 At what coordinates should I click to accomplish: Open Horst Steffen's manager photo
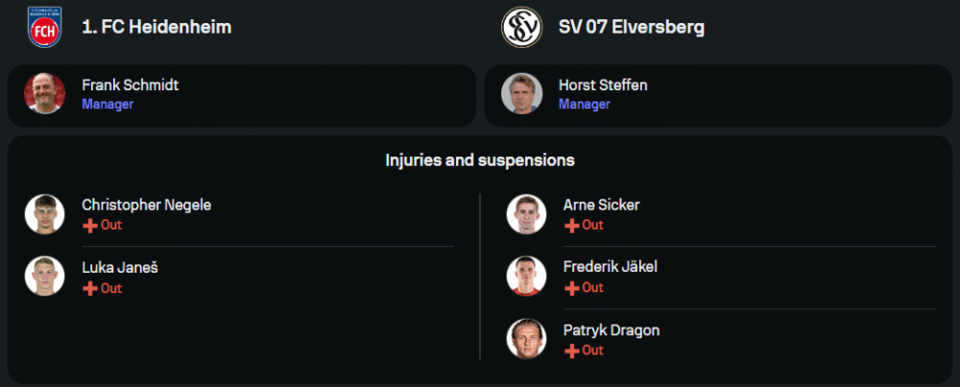[521, 93]
